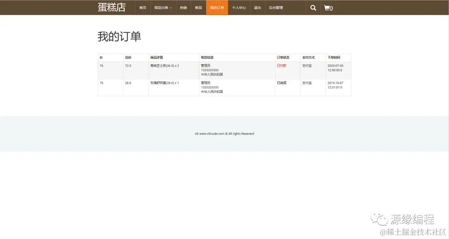Open the 后台管理 menu item
This screenshot has width=449, height=239.
click(276, 8)
